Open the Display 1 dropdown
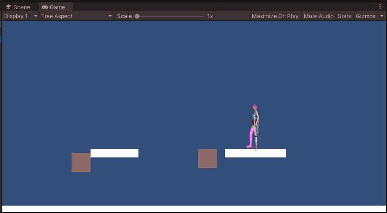This screenshot has height=213, width=387. click(21, 16)
